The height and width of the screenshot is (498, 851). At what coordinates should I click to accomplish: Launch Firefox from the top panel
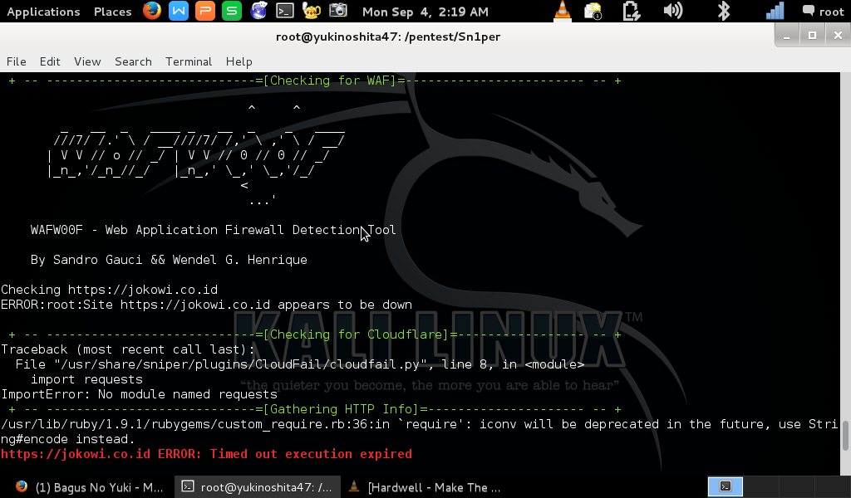(x=152, y=11)
